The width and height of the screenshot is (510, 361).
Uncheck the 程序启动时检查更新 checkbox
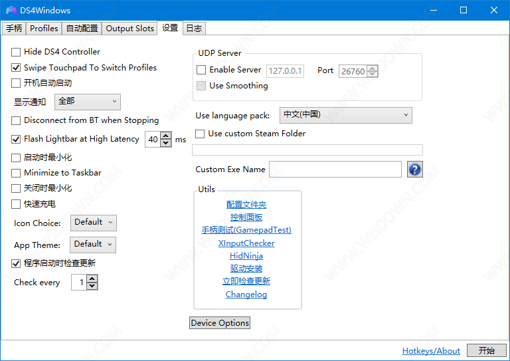16,263
